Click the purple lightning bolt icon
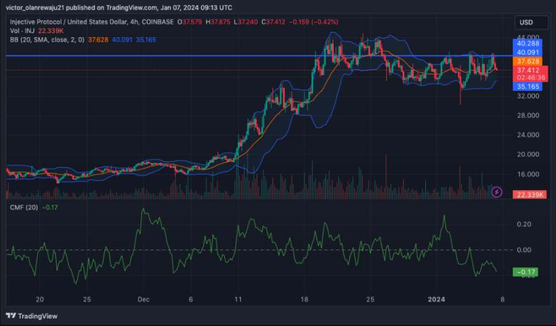556x326 pixels. pos(497,192)
